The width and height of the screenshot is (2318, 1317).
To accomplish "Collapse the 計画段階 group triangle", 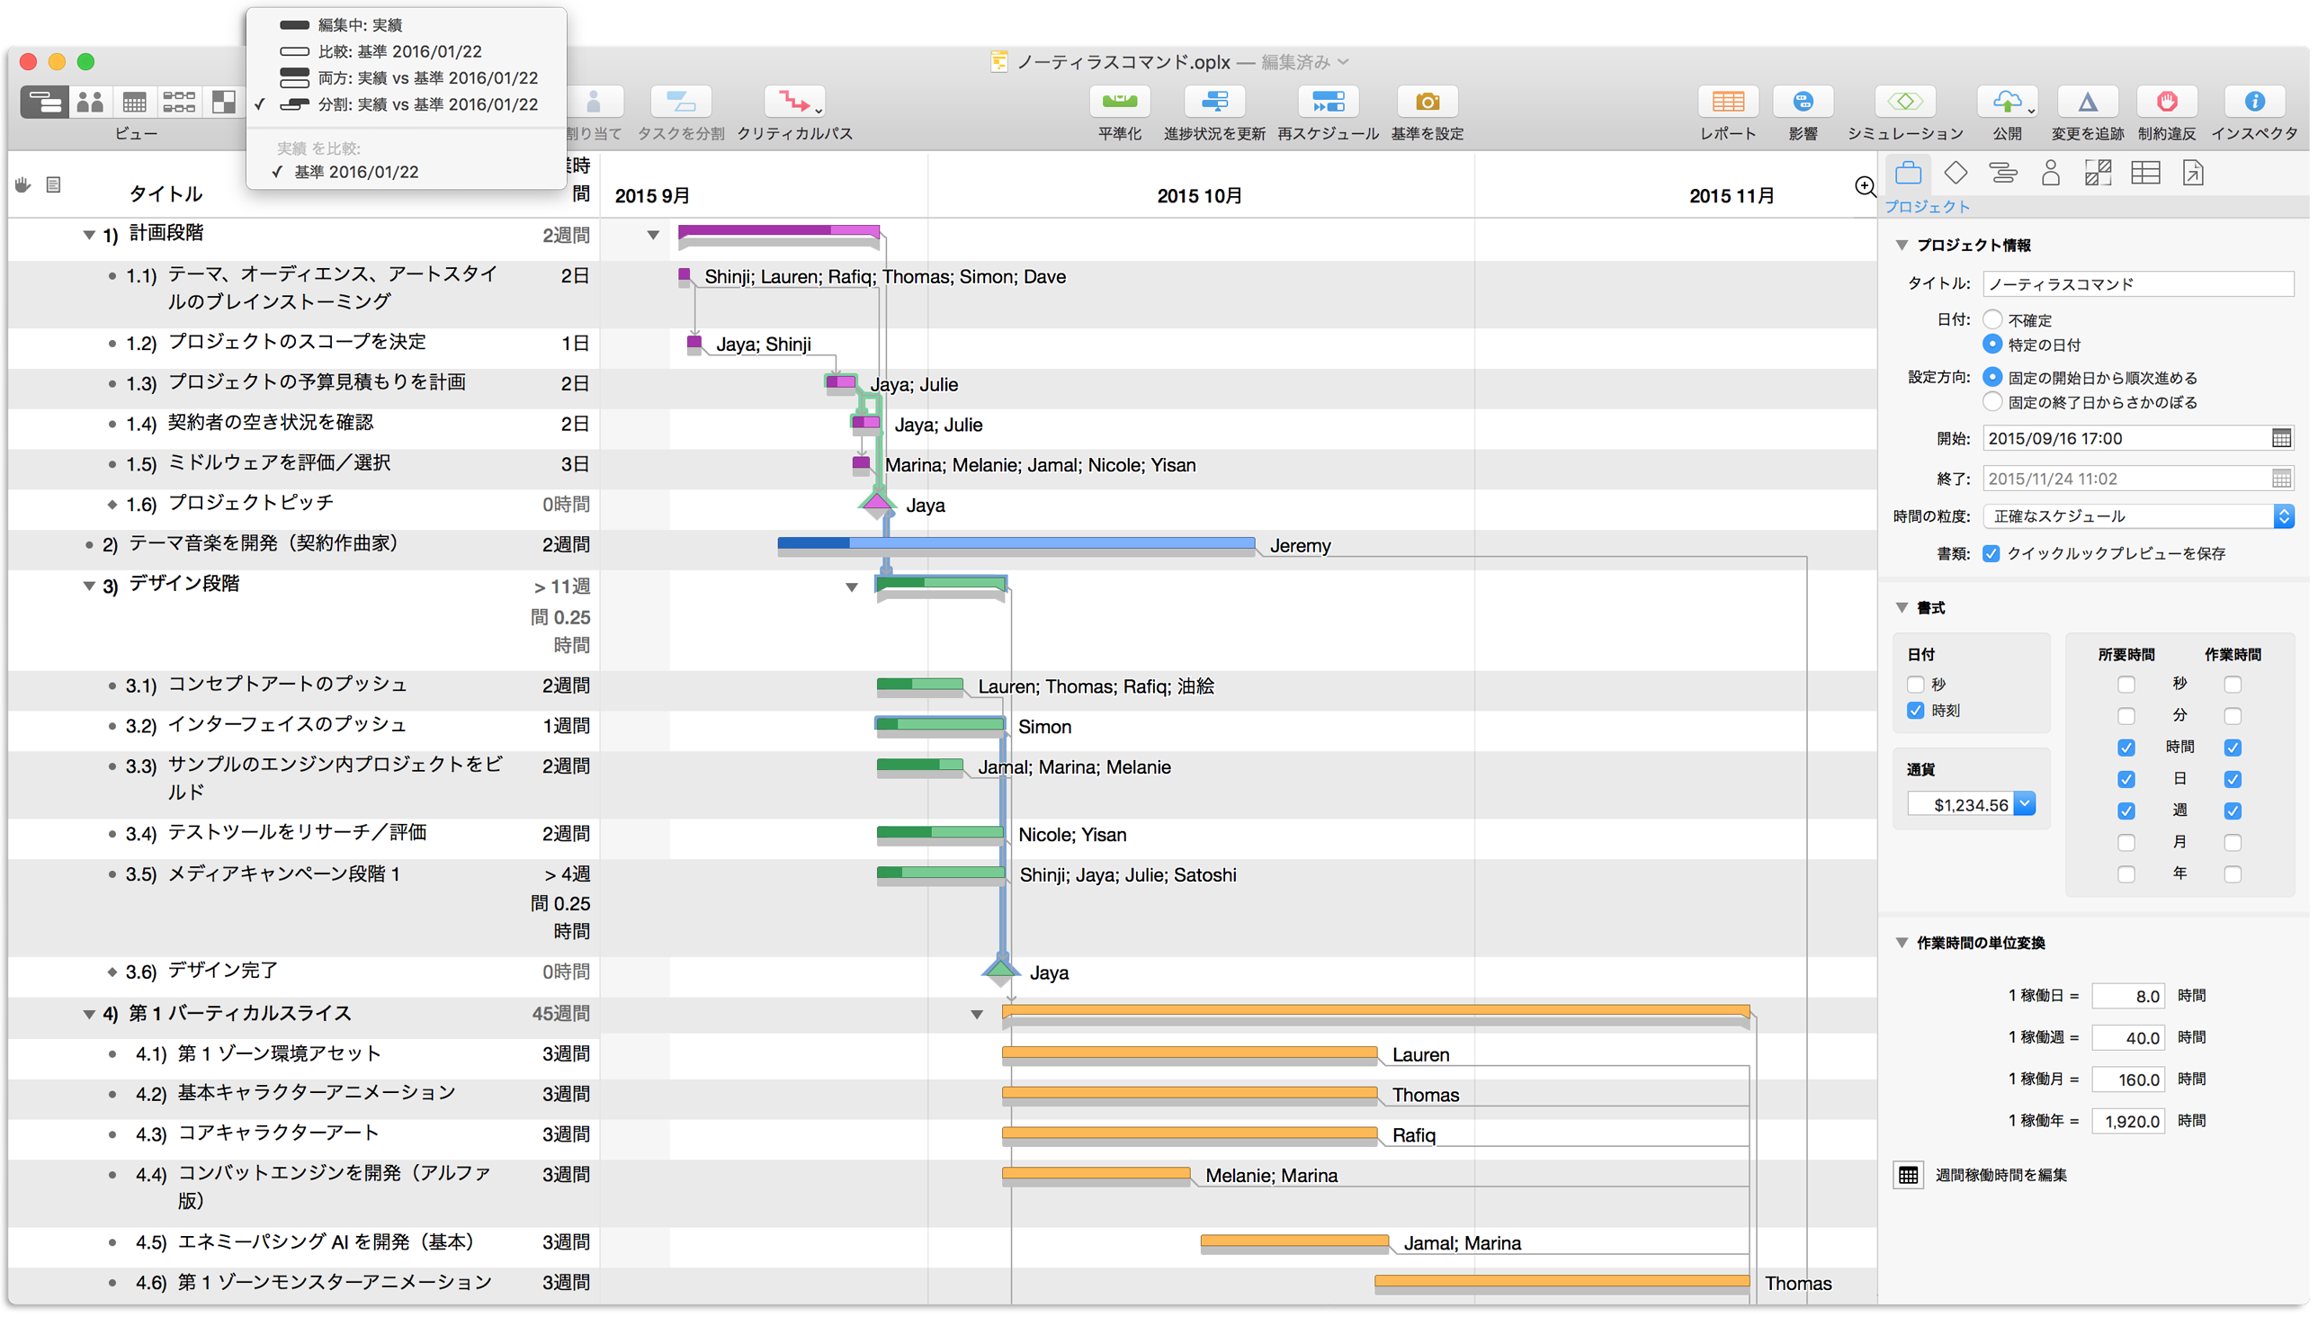I will [89, 234].
